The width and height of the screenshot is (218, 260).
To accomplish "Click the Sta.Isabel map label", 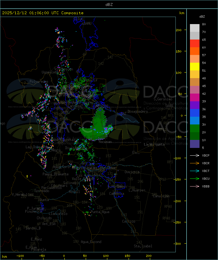I will pos(143,246).
